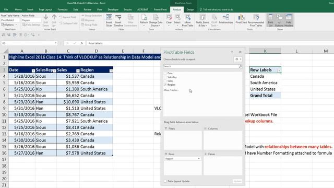Switch to the Power Pivot tab
This screenshot has height=188, width=334.
(160, 9)
